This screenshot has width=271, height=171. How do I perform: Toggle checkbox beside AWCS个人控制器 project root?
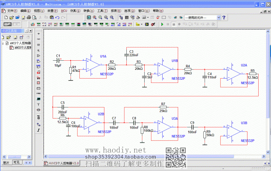coord(7,43)
